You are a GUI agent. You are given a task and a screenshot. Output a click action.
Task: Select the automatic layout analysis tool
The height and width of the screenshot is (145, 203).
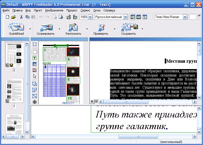[35, 44]
